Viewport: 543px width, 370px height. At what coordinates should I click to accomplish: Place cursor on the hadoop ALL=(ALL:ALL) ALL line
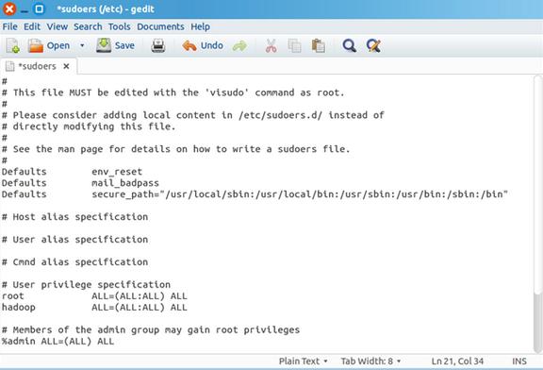pos(94,308)
